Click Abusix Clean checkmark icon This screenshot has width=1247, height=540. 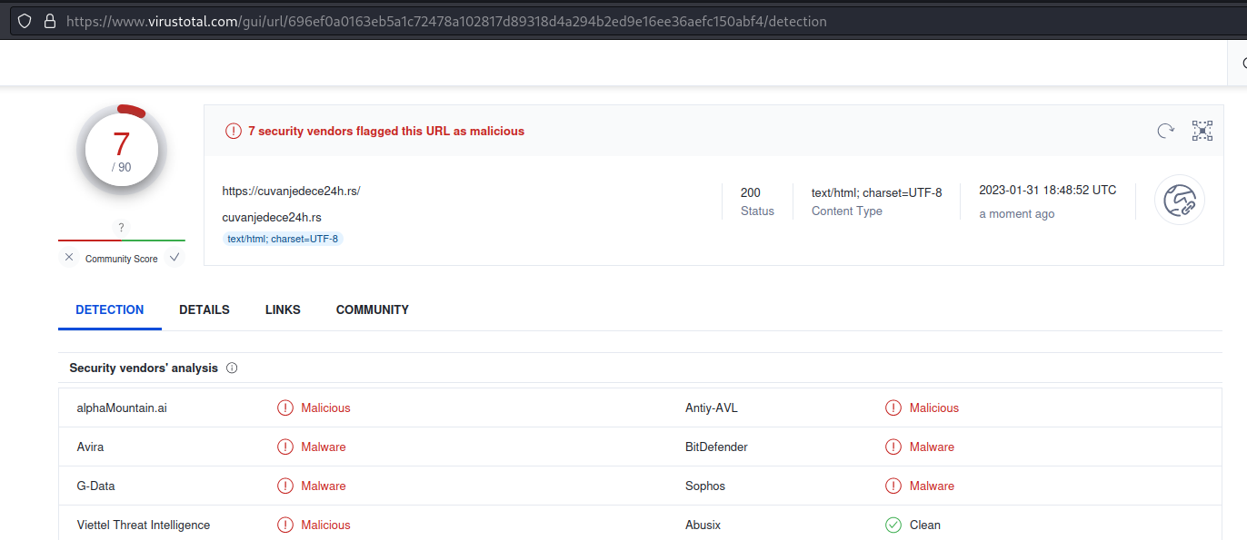pyautogui.click(x=893, y=525)
